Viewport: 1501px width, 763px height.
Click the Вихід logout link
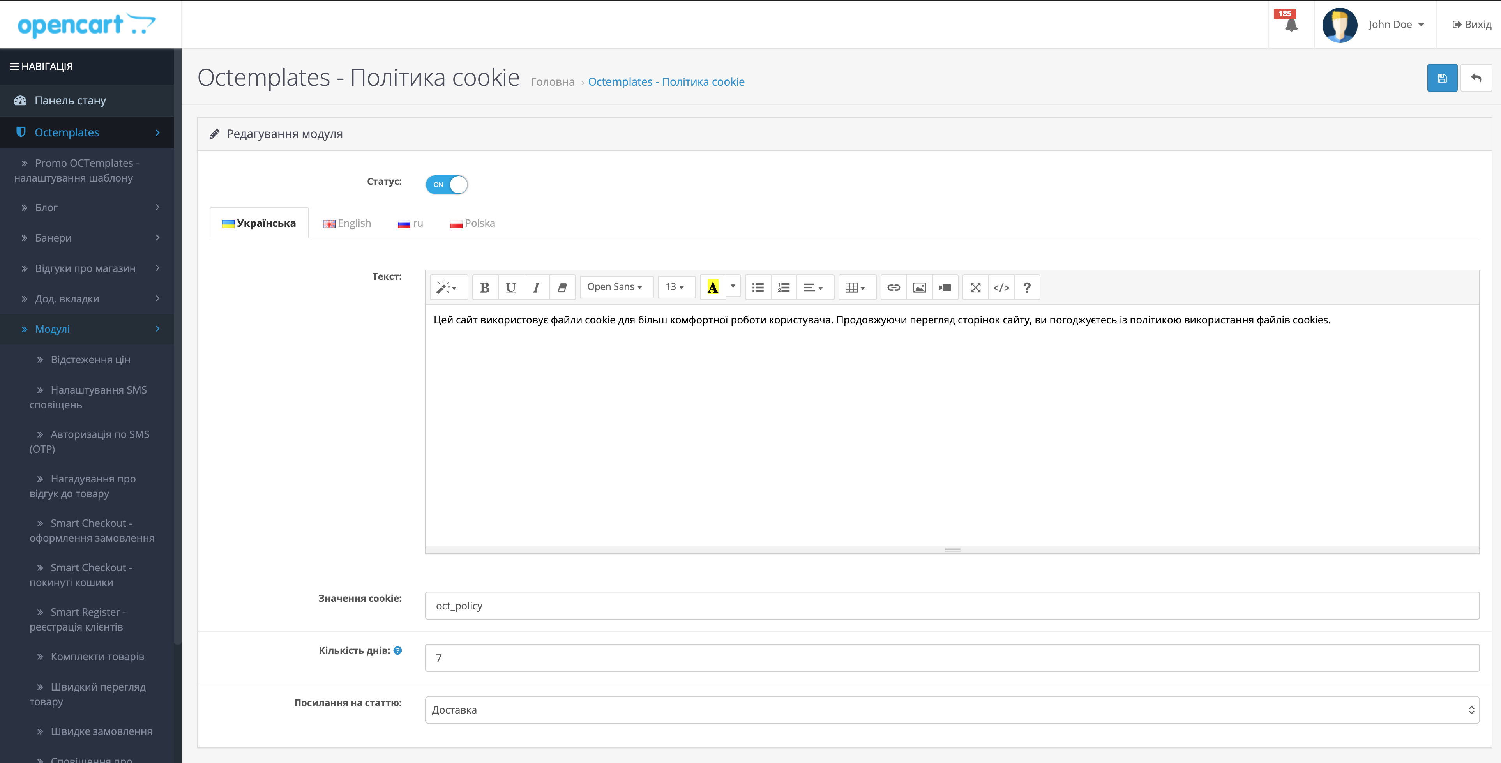point(1471,25)
